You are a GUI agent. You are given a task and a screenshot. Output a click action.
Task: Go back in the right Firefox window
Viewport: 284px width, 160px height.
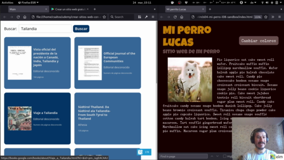[162, 17]
